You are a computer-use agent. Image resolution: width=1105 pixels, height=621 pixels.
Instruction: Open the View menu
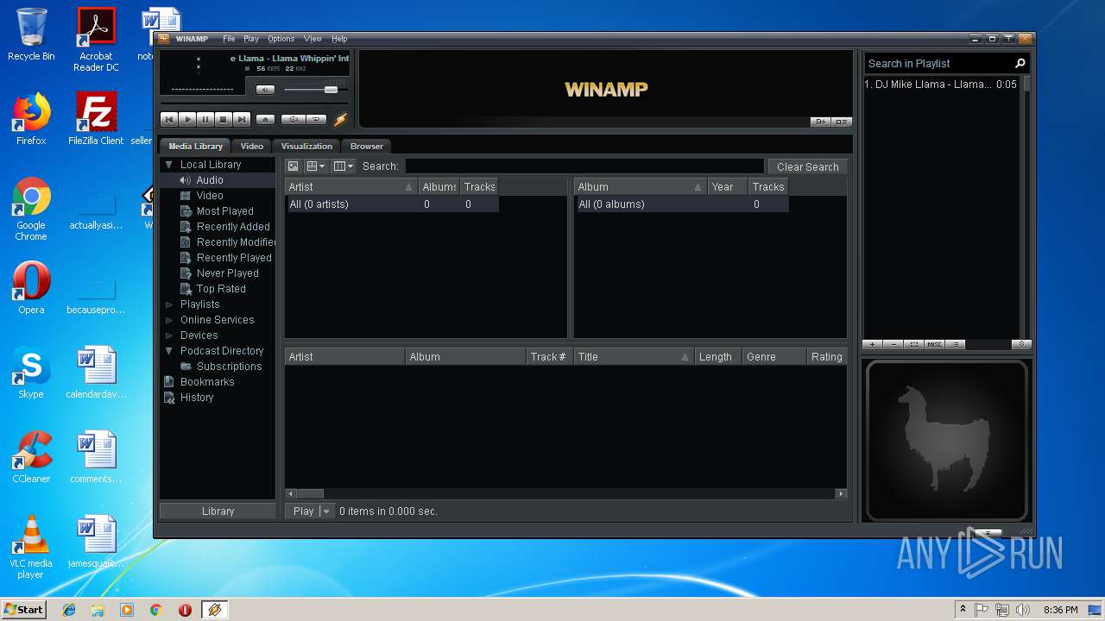[313, 39]
